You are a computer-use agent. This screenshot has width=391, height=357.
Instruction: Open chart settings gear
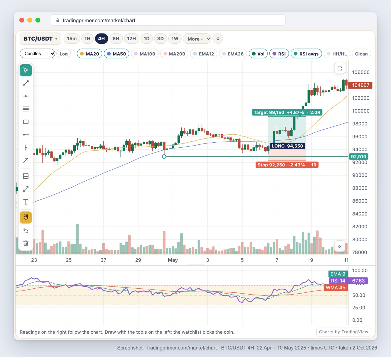218,39
